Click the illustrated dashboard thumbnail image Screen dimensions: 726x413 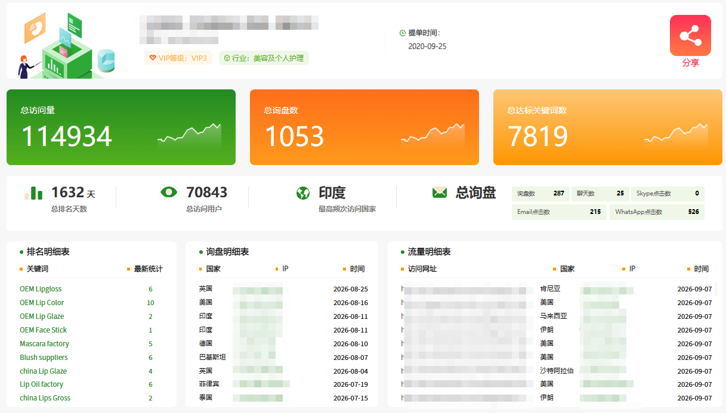(66, 46)
